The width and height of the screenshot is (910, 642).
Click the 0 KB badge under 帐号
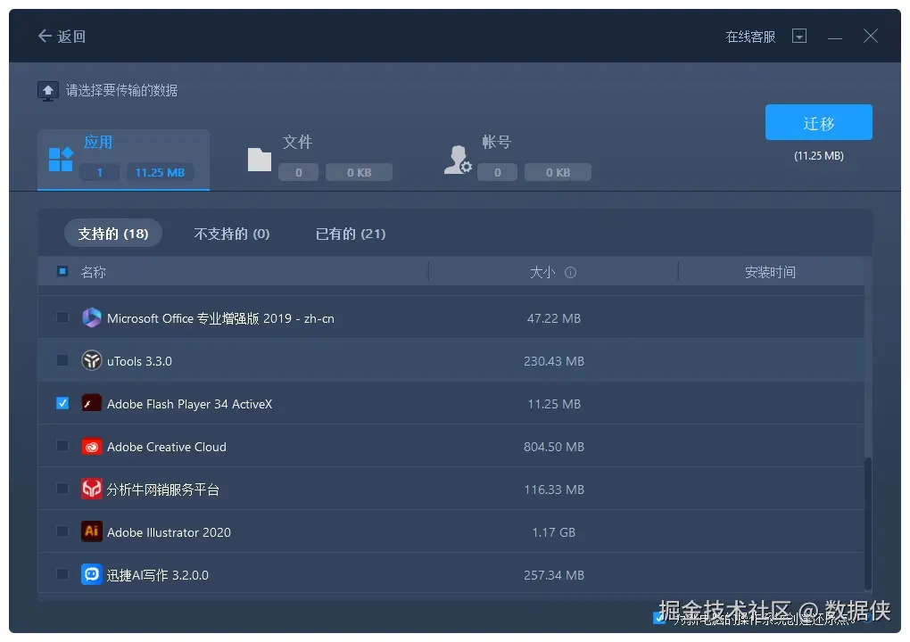558,172
